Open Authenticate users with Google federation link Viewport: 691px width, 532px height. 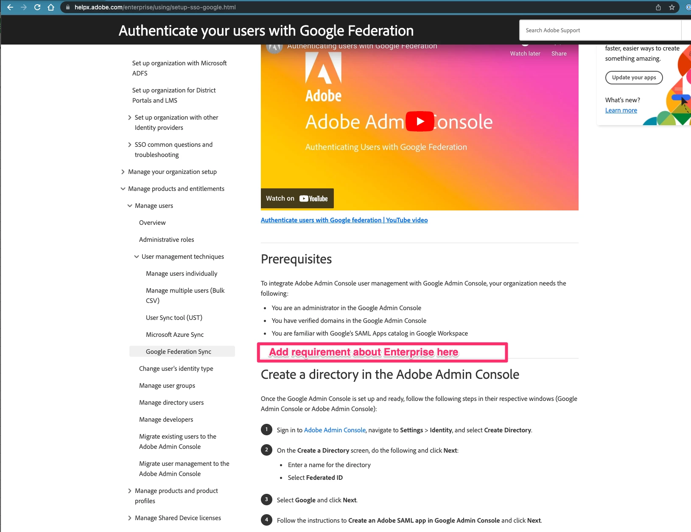click(344, 220)
